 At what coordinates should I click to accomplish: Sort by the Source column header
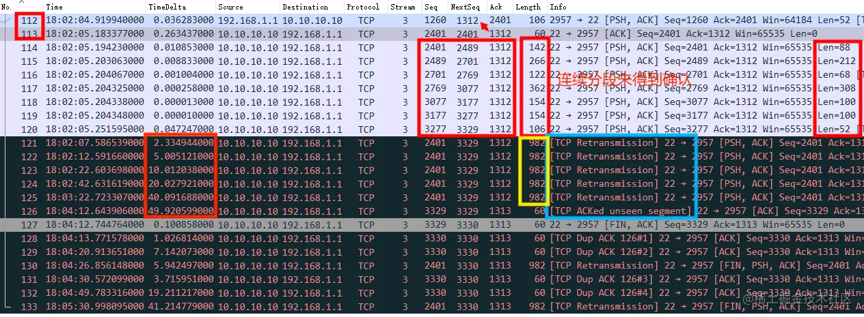pos(230,7)
